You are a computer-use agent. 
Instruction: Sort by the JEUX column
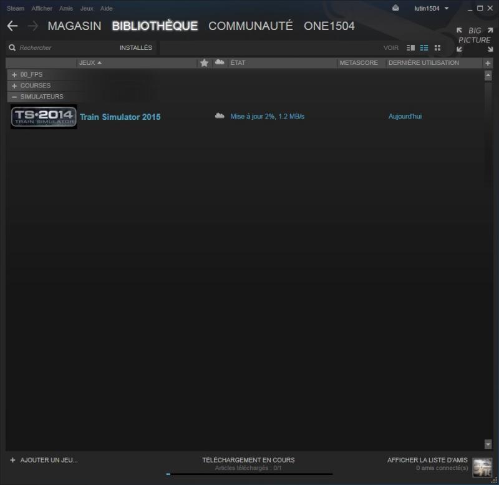pos(90,63)
